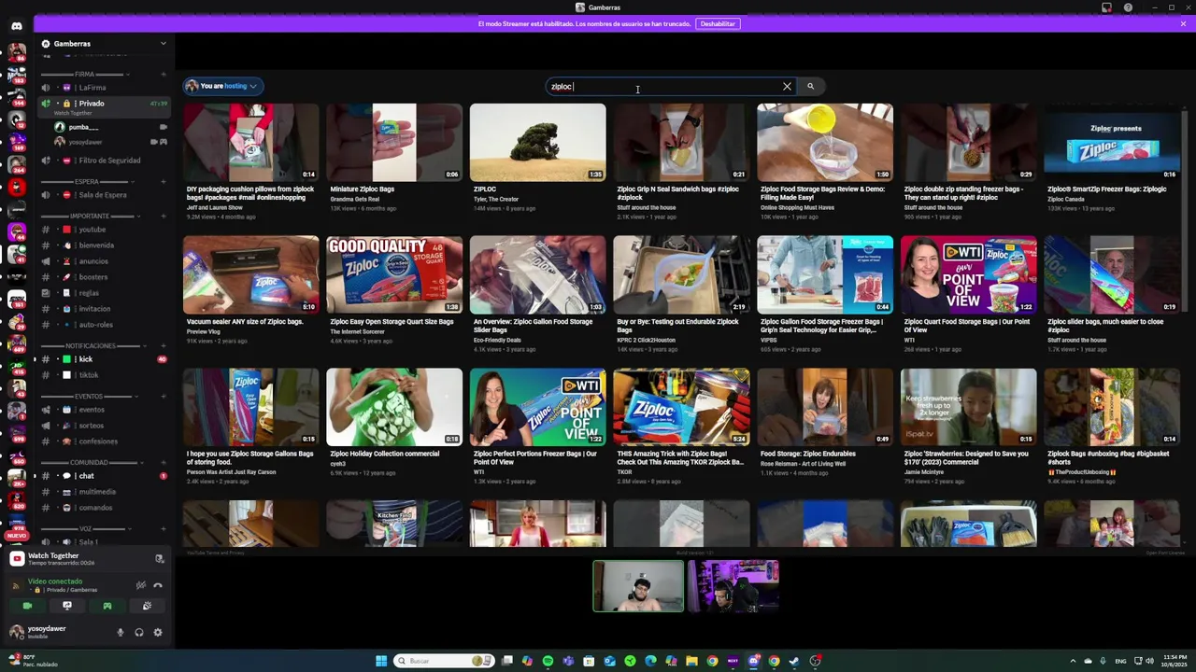The width and height of the screenshot is (1196, 672).
Task: Open Spotify from the taskbar
Action: pos(548,661)
